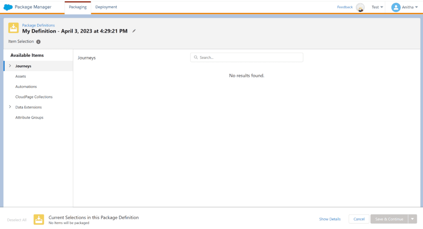Click the package icon in bottom selections bar

(39, 220)
